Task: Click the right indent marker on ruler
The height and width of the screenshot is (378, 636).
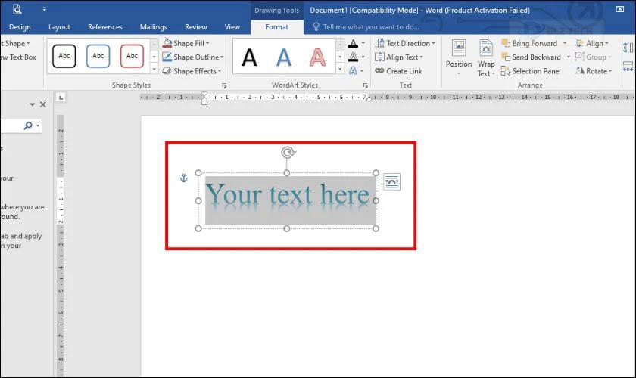Action: click(x=369, y=98)
